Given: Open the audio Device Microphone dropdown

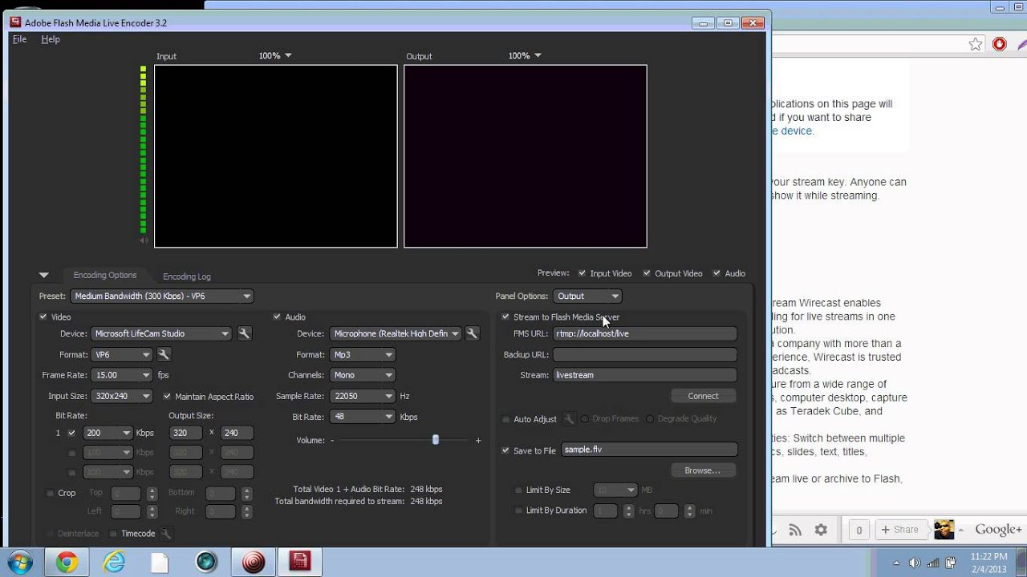Looking at the screenshot, I should [x=396, y=333].
